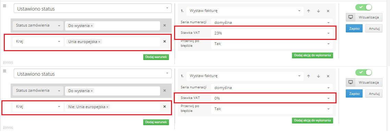Image resolution: width=390 pixels, height=132 pixels.
Task: Move second rule's invoice action up
Action: point(308,76)
